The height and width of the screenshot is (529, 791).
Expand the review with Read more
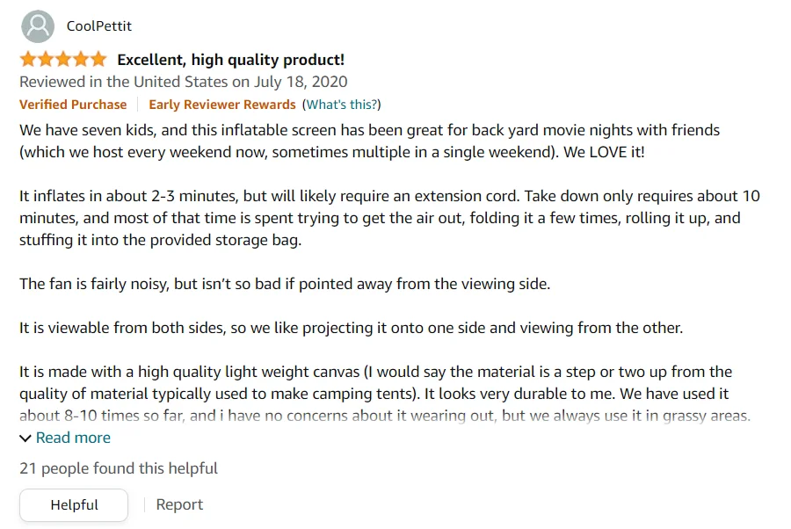coord(73,438)
